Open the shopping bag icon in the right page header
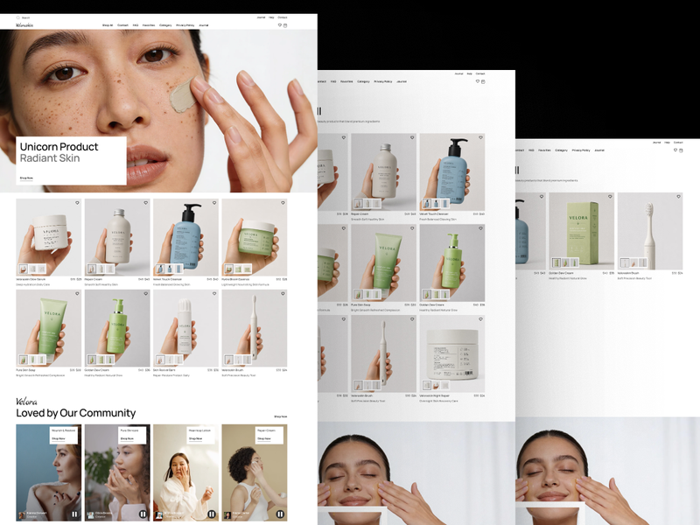 point(681,150)
